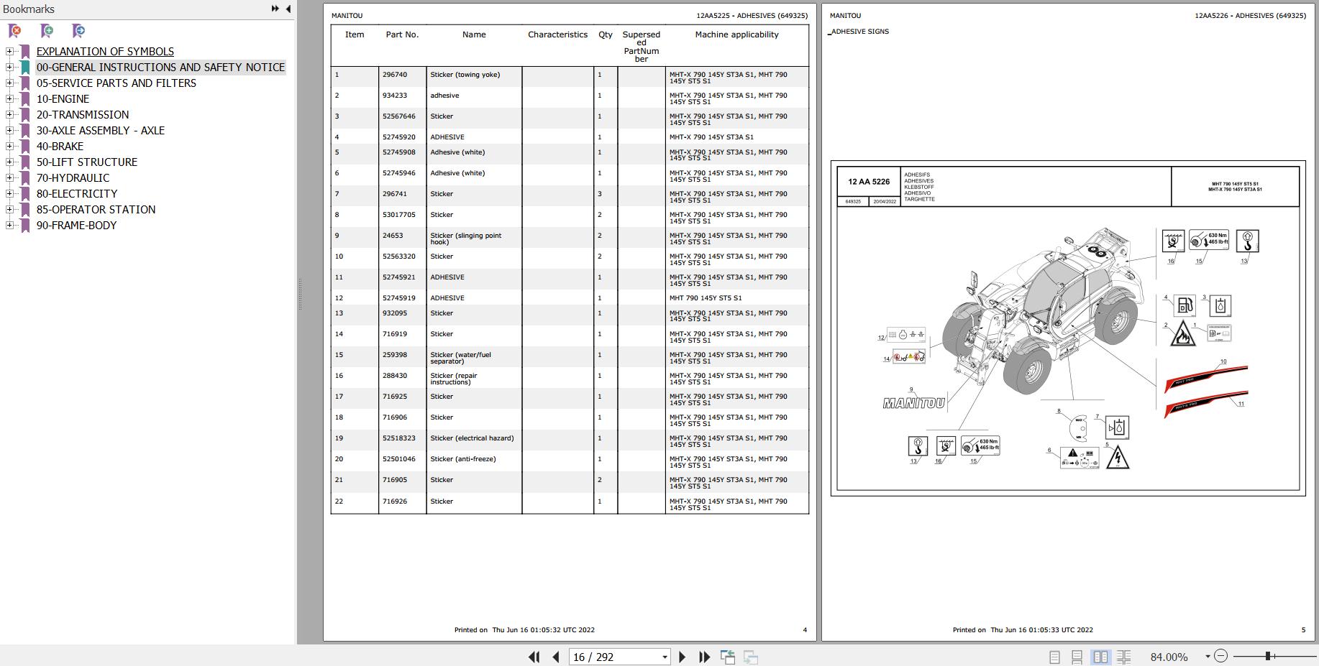The image size is (1319, 666).
Task: Click the bookmark icon beside 90-FRAME-BODY
Action: point(25,226)
